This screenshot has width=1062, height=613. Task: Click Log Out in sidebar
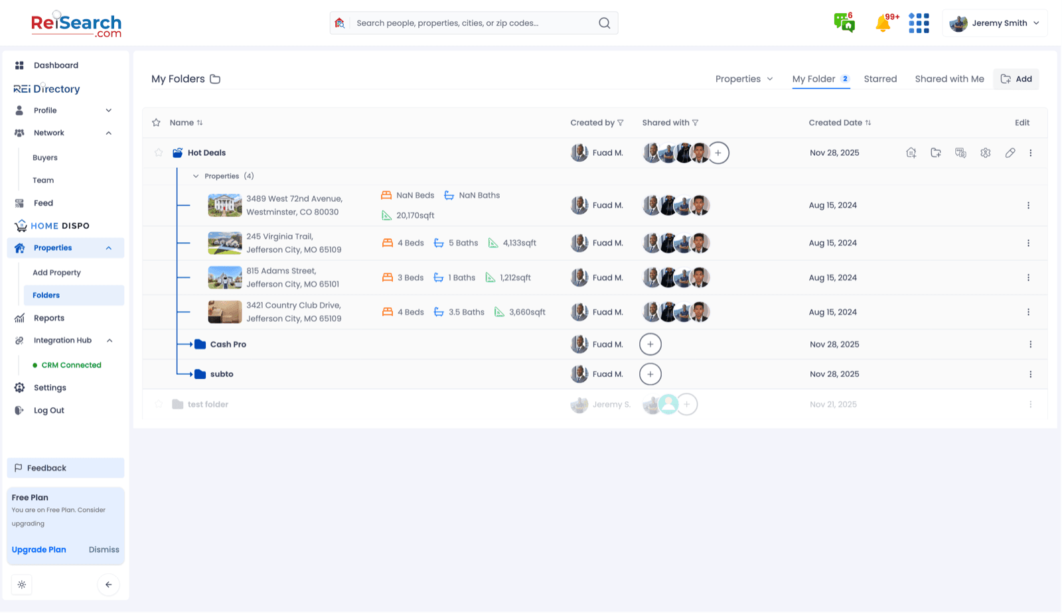point(48,411)
